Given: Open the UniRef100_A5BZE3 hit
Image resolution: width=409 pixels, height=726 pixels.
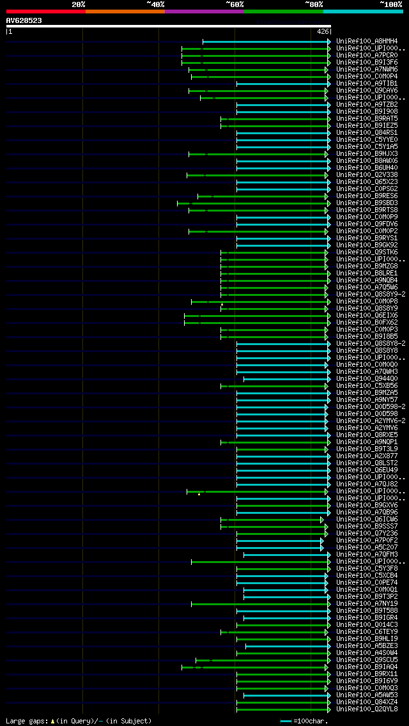Looking at the screenshot, I should (x=367, y=646).
